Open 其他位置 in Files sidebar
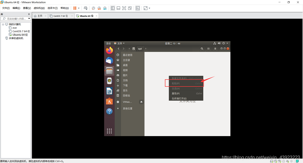Viewport: 303px width, 163px height. click(128, 108)
